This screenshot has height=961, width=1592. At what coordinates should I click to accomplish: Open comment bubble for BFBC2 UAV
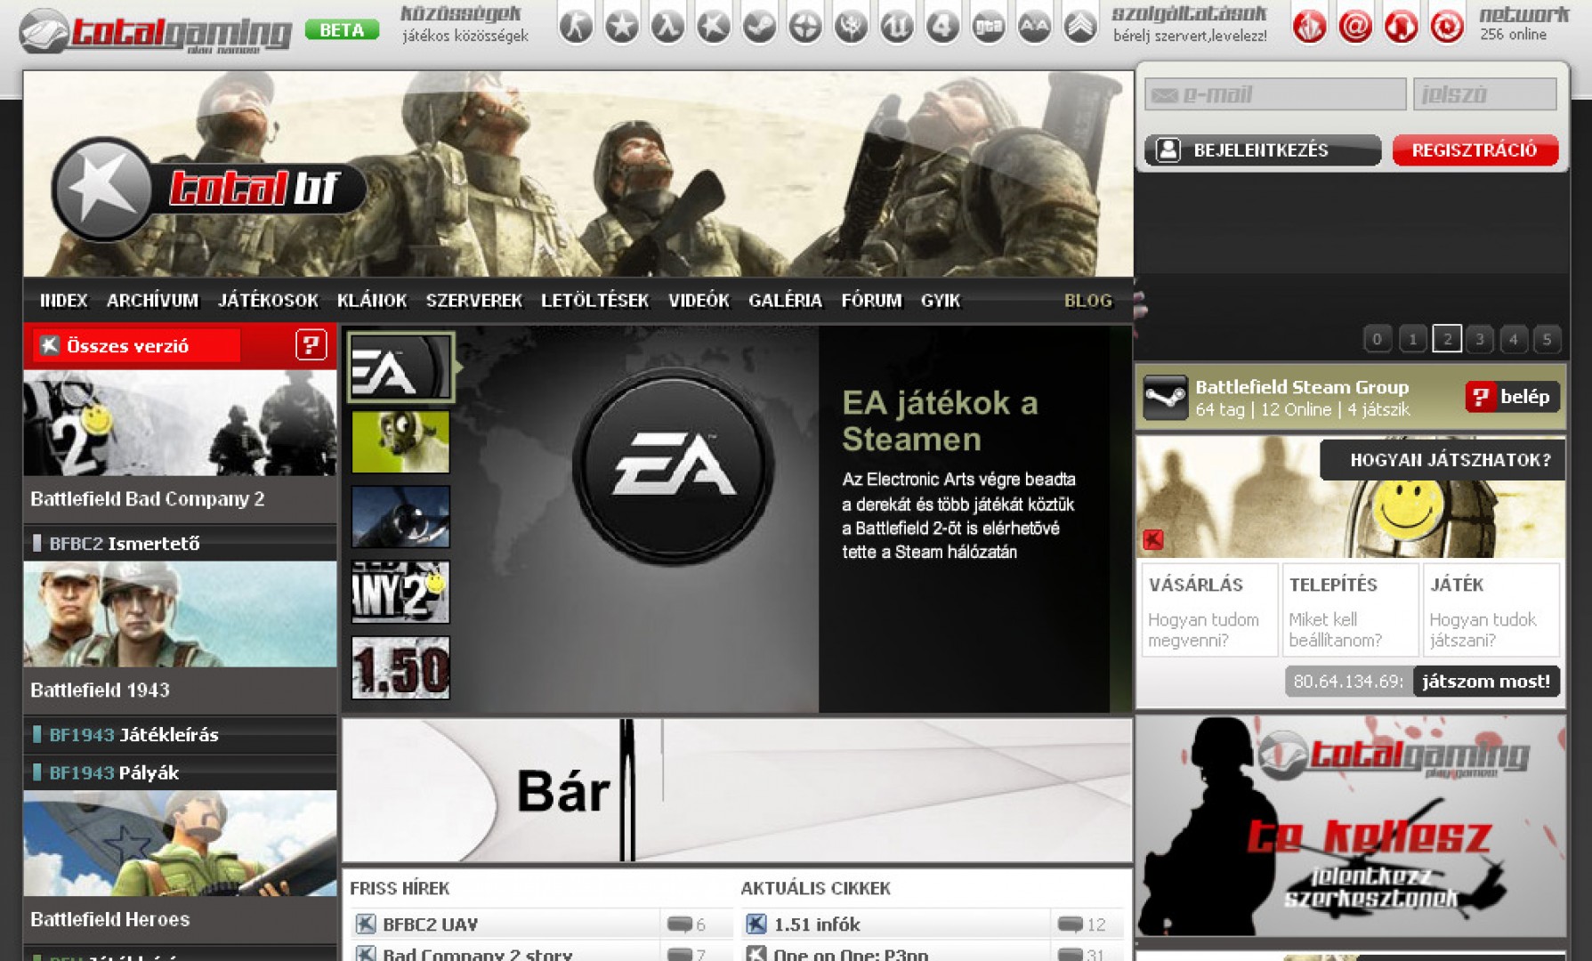679,925
